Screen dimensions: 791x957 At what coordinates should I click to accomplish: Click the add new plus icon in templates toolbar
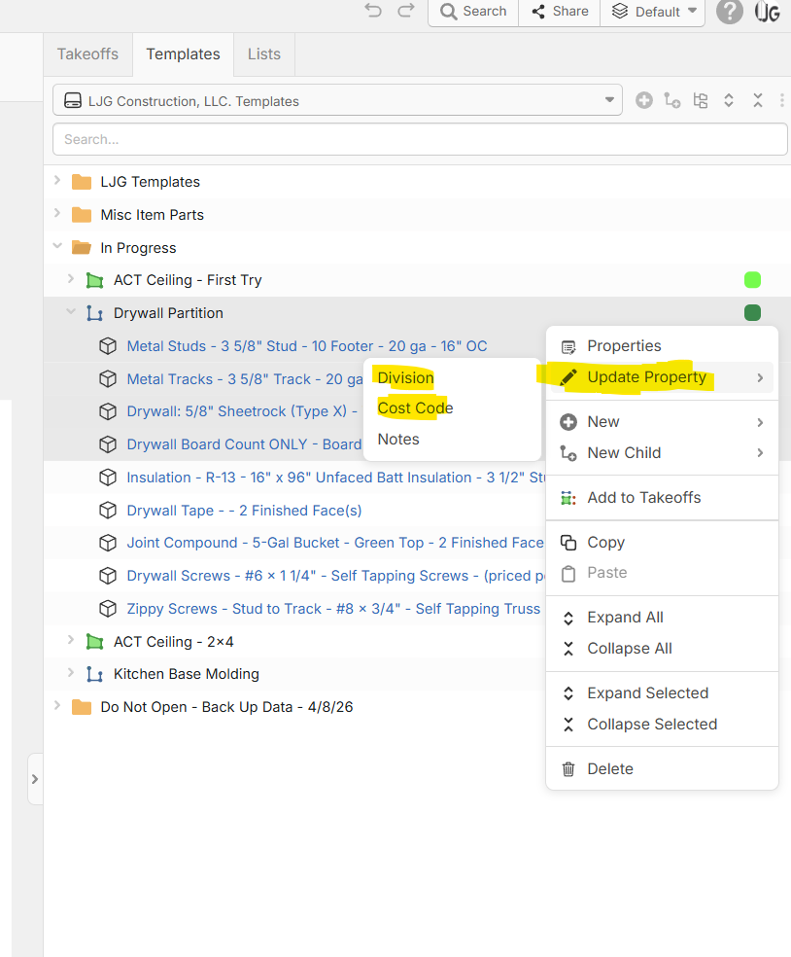[x=643, y=100]
